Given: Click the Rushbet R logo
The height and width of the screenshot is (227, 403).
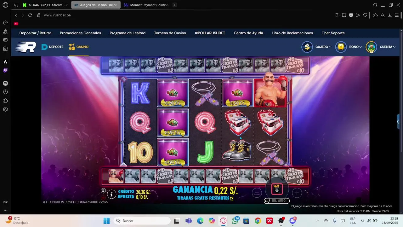Looking at the screenshot, I should pos(26,47).
